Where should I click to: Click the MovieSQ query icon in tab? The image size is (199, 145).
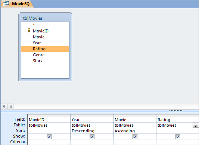coord(6,4)
